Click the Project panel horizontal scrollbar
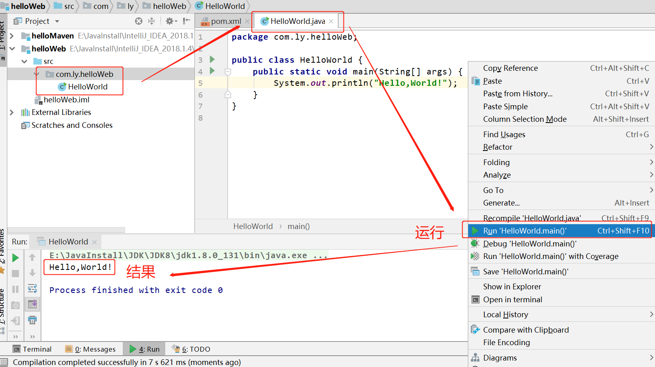The width and height of the screenshot is (655, 367). click(66, 230)
